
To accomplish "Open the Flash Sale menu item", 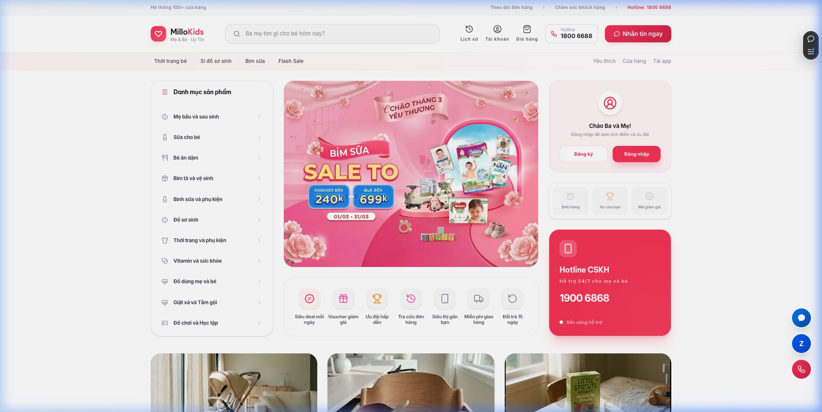I will click(x=291, y=61).
